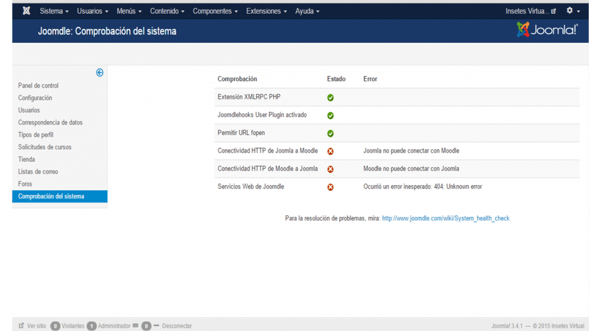Image resolution: width=589 pixels, height=331 pixels.
Task: Open the Sistema dropdown menu
Action: [54, 11]
